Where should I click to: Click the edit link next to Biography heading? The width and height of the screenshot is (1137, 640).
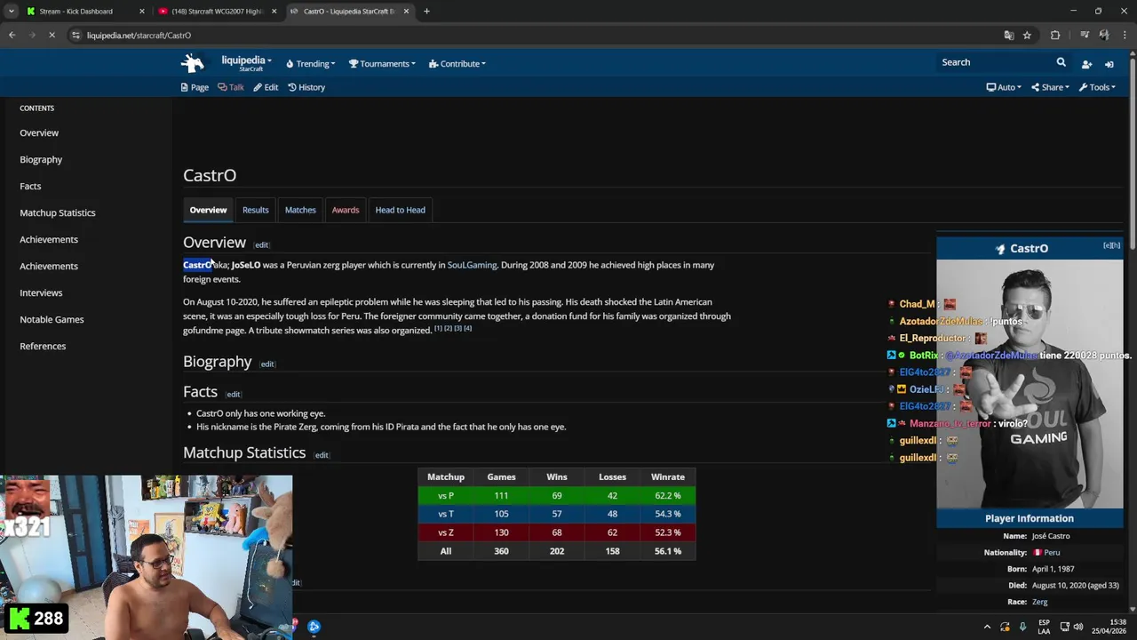(x=267, y=364)
